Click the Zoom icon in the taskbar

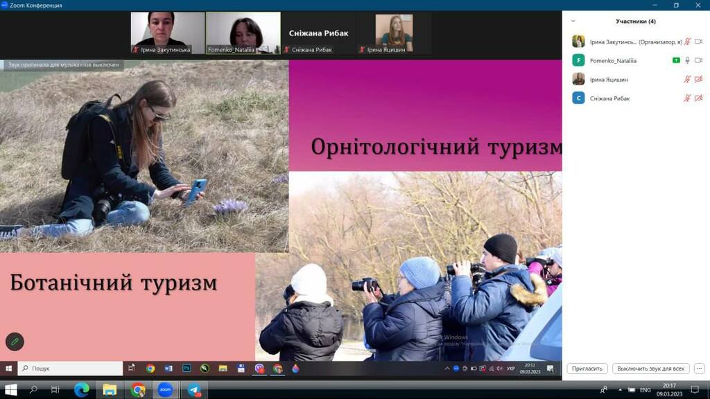[x=165, y=390]
